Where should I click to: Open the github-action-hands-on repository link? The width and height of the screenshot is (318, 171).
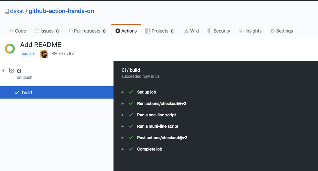[61, 11]
